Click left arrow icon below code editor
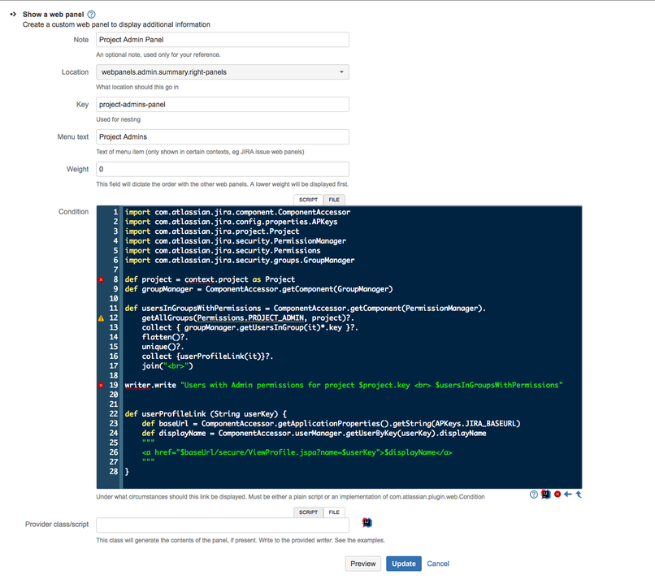655x579 pixels. point(568,495)
